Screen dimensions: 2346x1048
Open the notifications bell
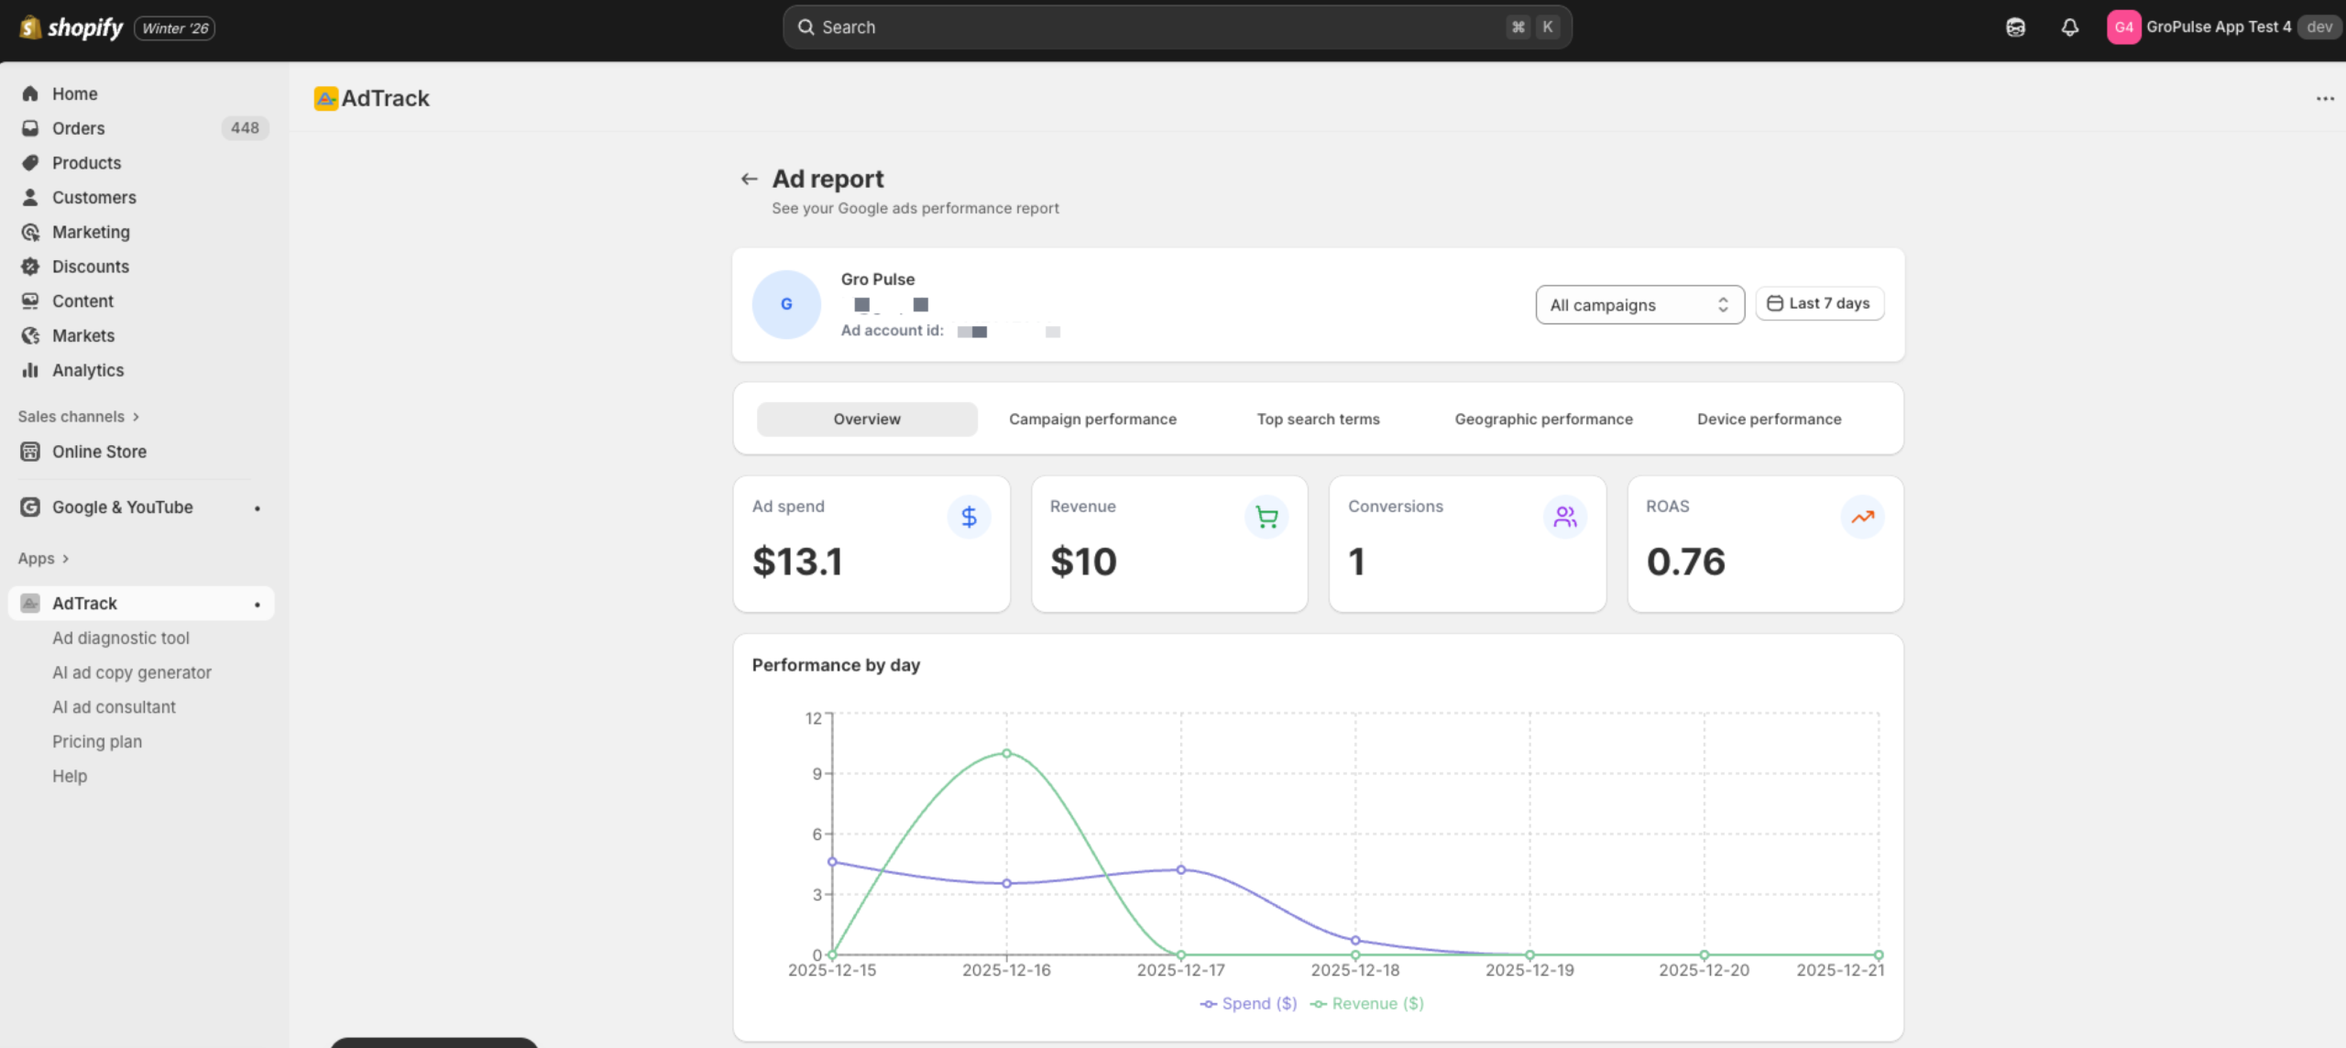[2069, 27]
